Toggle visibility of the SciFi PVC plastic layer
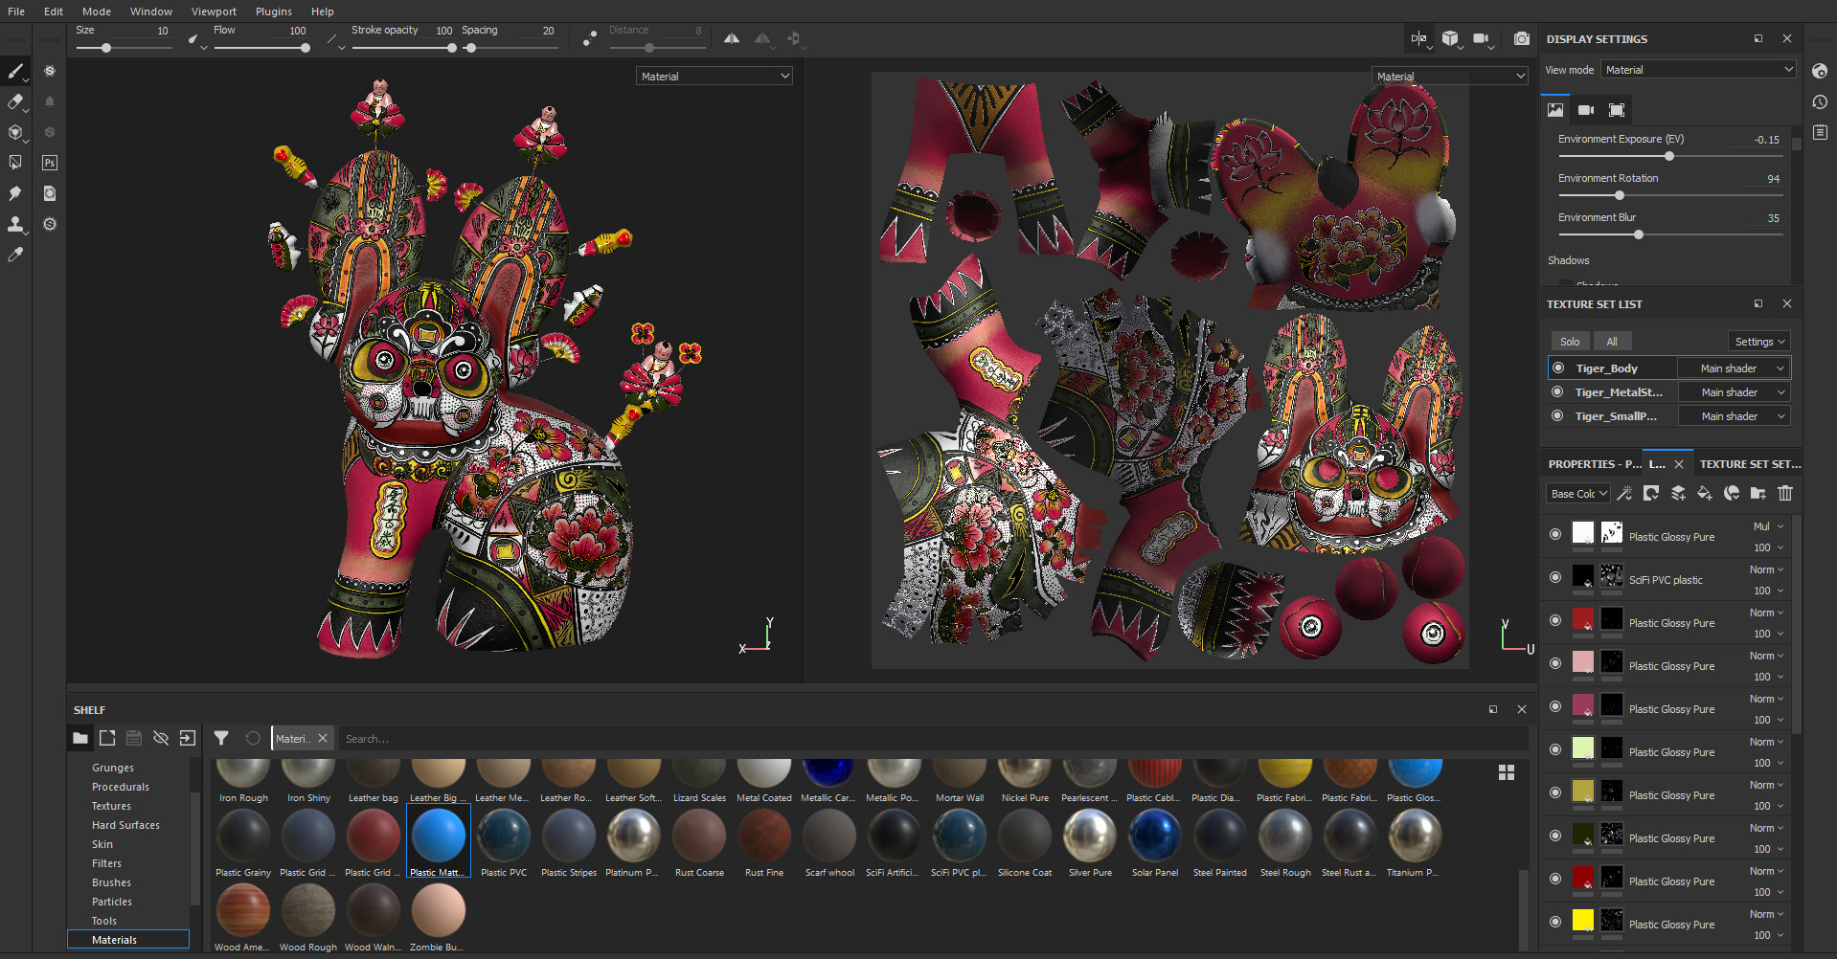This screenshot has height=959, width=1837. pyautogui.click(x=1555, y=577)
